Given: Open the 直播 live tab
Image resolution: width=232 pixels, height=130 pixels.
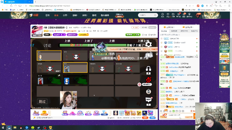Looking at the screenshot, I should 56,15.
